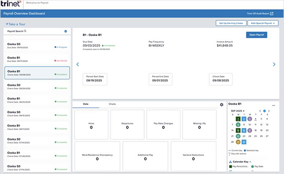
Task: Click the Check Date 09/08/2025 box
Action: coord(221,79)
